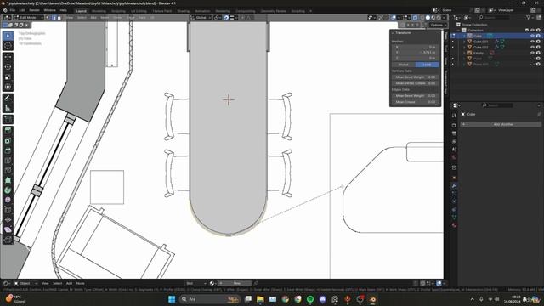Select the Measure tool
This screenshot has width=544, height=306.
point(8,108)
